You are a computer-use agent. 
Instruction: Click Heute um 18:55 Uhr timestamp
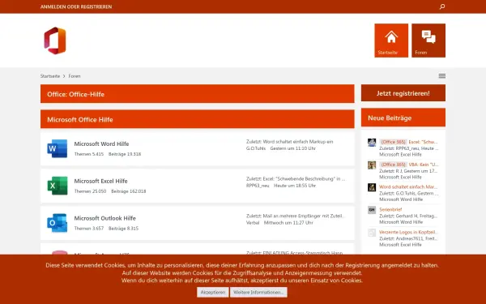[295, 186]
